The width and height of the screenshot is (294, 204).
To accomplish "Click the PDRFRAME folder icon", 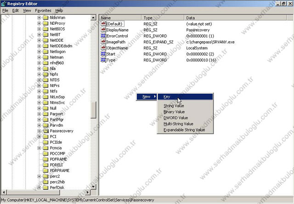I will pos(45,171).
